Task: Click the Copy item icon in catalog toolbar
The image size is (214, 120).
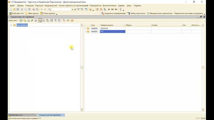Action: 28,20
